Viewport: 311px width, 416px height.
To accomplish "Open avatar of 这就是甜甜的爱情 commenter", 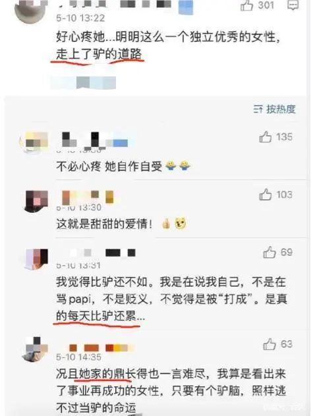I will 36,201.
